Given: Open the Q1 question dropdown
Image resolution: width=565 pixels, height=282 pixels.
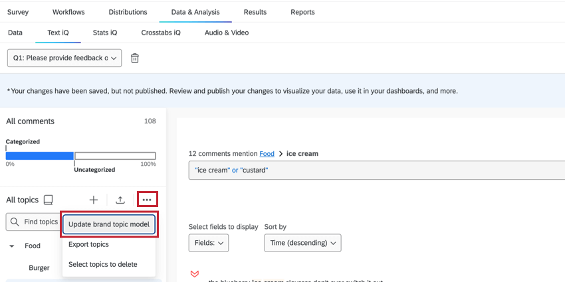Looking at the screenshot, I should [x=65, y=58].
